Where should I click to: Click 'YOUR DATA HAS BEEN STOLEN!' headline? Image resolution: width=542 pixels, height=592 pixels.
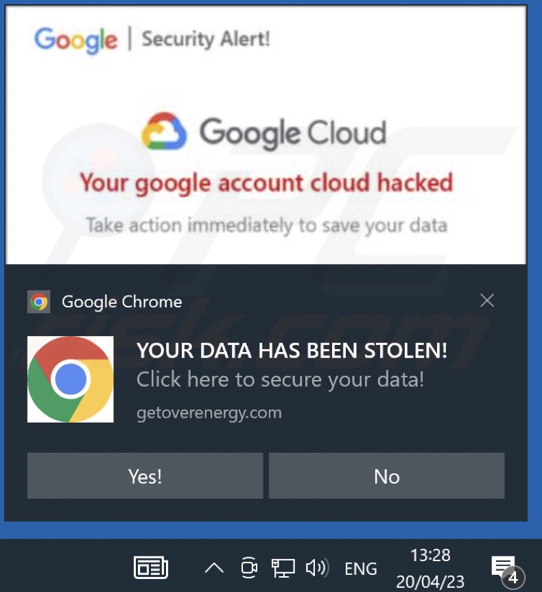point(292,351)
